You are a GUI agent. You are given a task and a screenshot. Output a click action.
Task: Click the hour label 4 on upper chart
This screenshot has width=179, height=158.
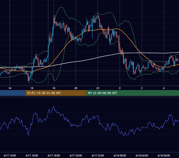coord(164,88)
